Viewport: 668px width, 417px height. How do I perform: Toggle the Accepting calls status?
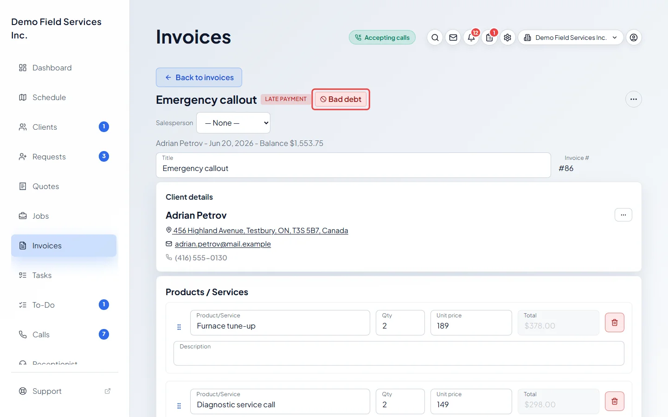382,38
